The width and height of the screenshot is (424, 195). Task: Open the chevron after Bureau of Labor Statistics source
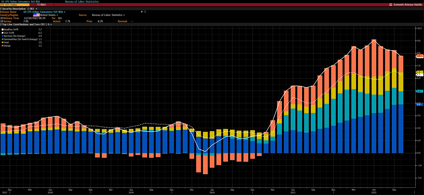pyautogui.click(x=124, y=15)
